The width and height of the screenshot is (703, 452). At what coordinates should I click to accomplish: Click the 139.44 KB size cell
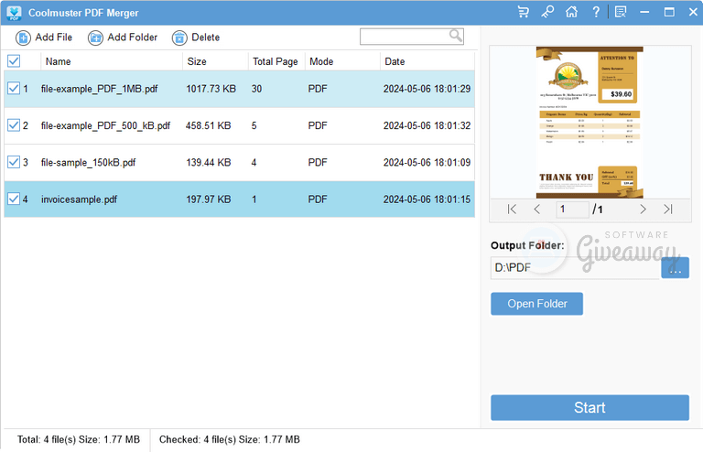click(x=209, y=162)
